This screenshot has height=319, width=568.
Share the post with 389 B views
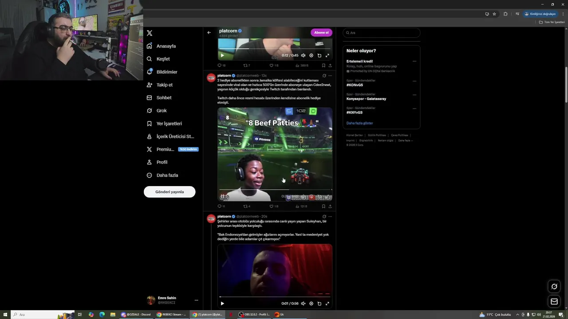click(x=330, y=66)
